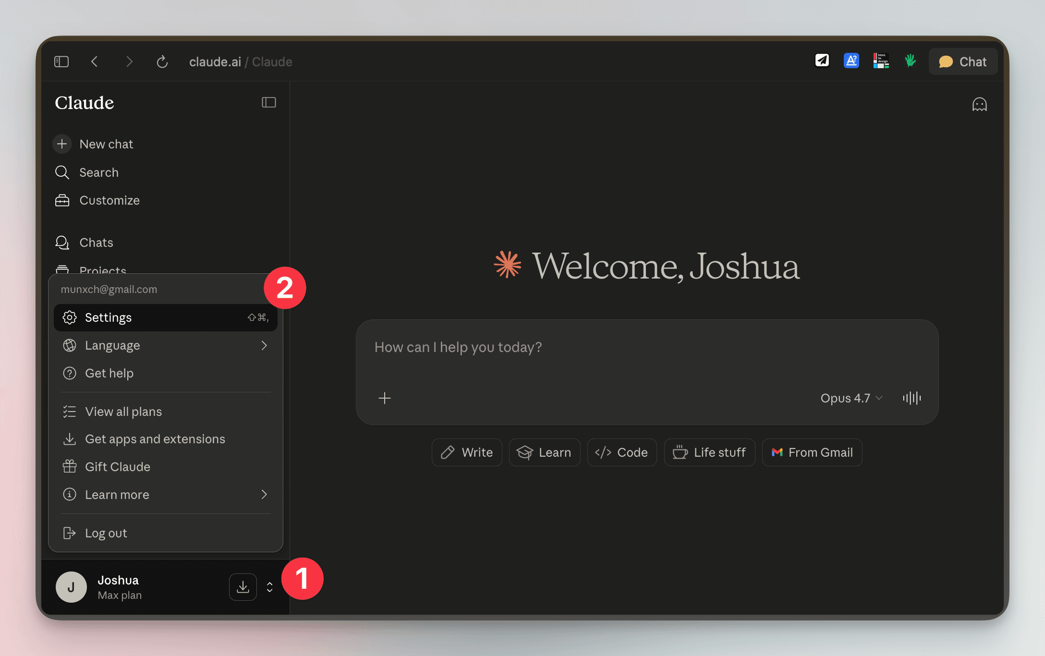Viewport: 1045px width, 656px height.
Task: Click the checklist icon beside View all plans
Action: (x=70, y=412)
